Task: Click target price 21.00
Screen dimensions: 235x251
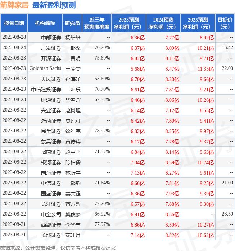Action: [227, 183]
